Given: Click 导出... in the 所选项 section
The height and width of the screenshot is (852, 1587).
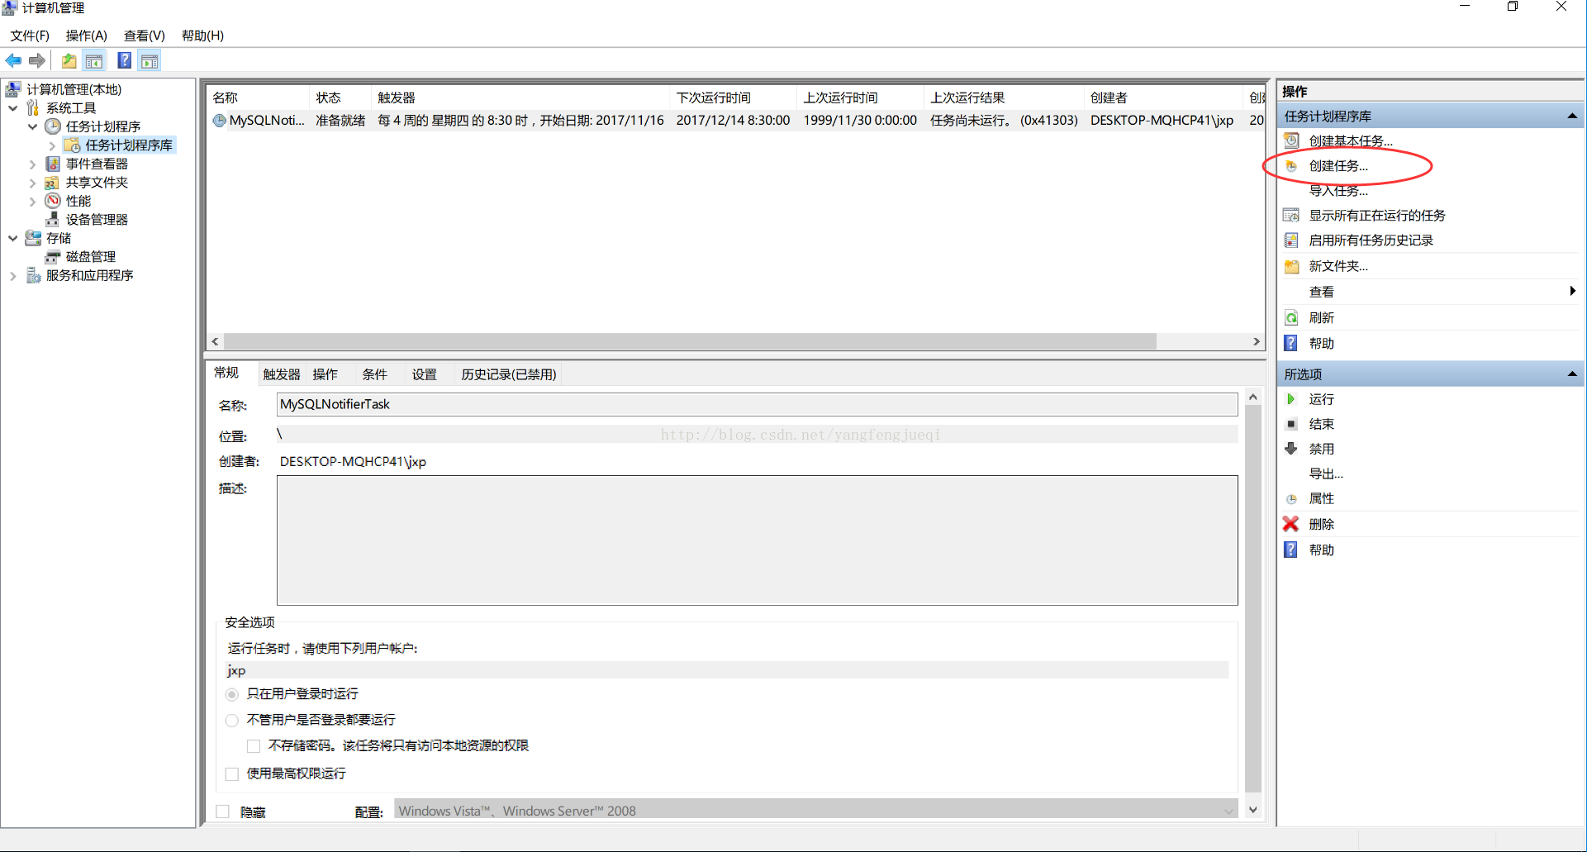Looking at the screenshot, I should point(1326,474).
